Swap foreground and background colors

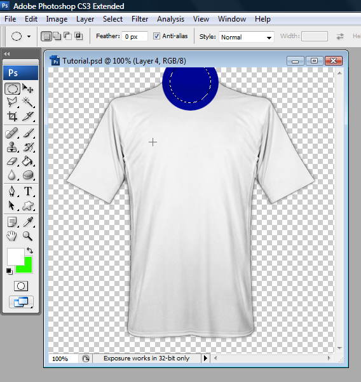[30, 250]
